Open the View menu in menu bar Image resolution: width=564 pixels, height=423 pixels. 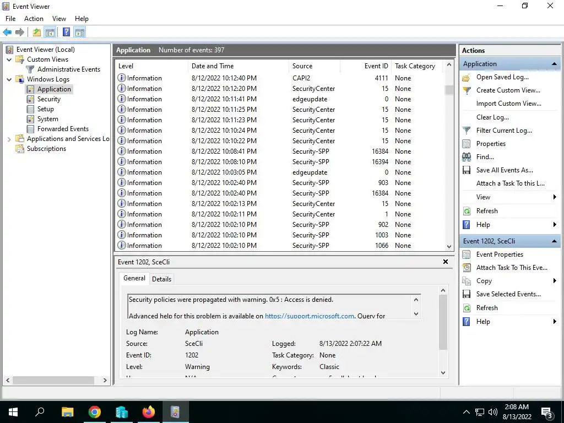(x=59, y=19)
